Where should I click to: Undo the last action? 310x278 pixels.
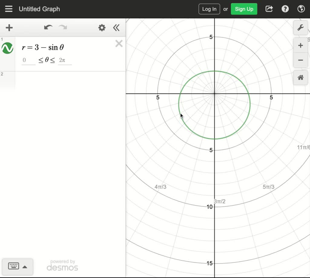(48, 27)
